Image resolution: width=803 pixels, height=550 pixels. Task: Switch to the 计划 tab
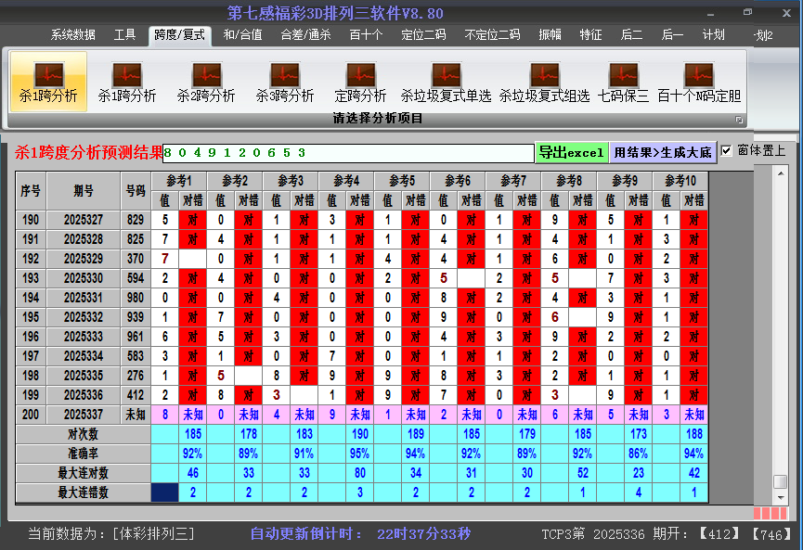pyautogui.click(x=713, y=34)
